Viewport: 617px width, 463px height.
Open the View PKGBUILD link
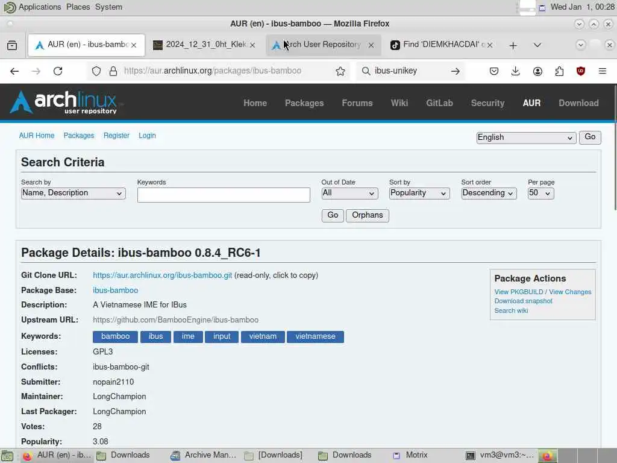pos(519,292)
